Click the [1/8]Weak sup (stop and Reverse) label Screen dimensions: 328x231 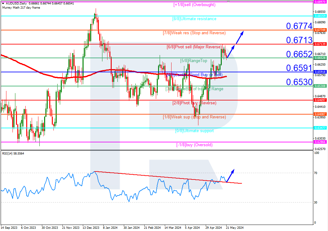pos(194,117)
